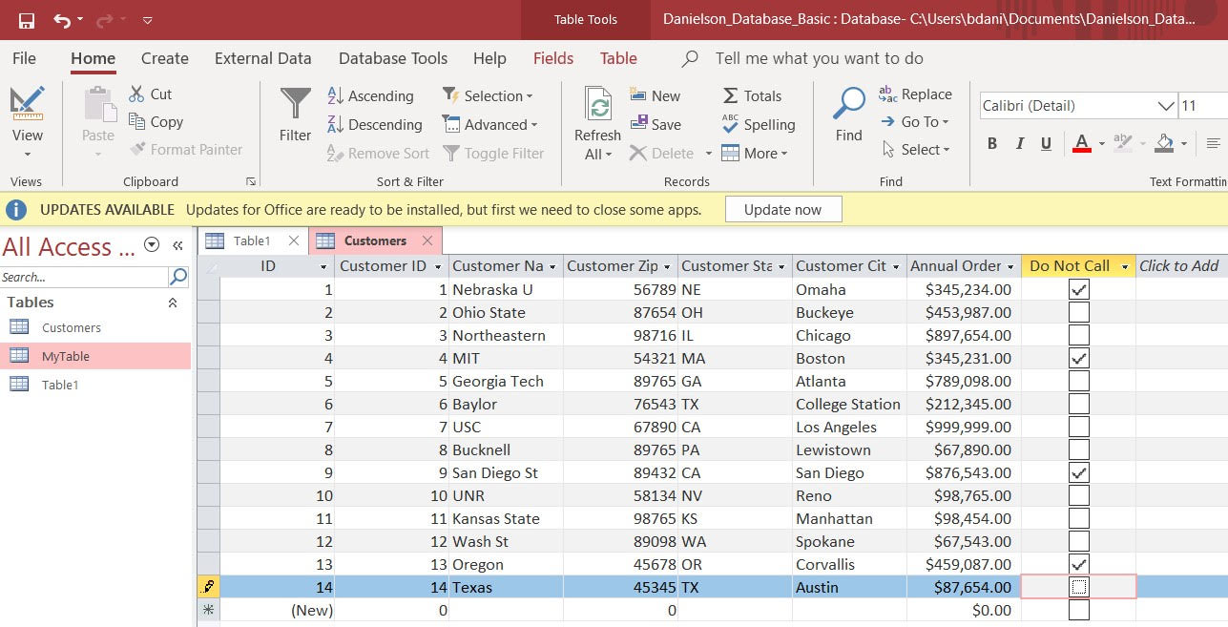Uncheck Do Not Call for Nebraska U
The image size is (1228, 627).
(1078, 288)
